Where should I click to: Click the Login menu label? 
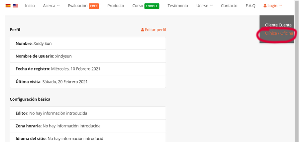(x=272, y=6)
